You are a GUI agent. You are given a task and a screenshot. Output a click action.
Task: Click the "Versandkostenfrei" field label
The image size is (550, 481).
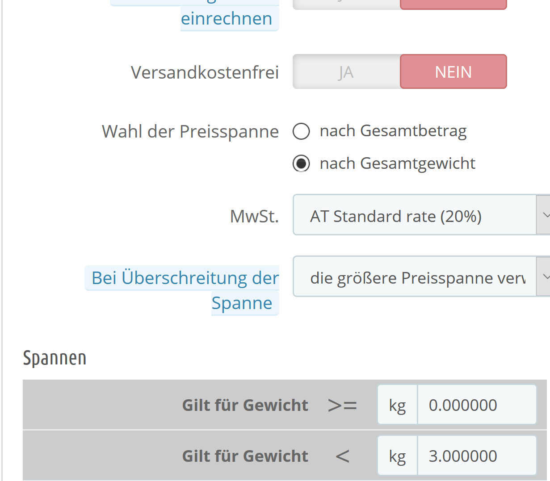point(205,72)
